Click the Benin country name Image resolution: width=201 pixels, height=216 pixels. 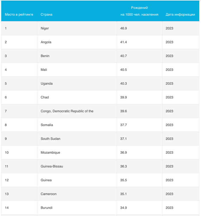tap(45, 56)
